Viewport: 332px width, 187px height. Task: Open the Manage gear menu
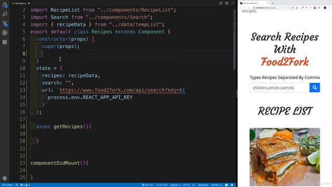coord(5,178)
